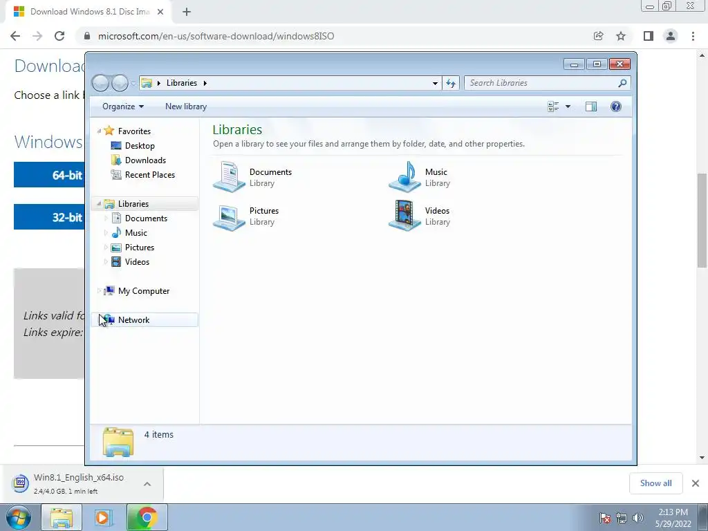This screenshot has width=708, height=531.
Task: Open the Videos library icon in main pane
Action: pyautogui.click(x=404, y=216)
